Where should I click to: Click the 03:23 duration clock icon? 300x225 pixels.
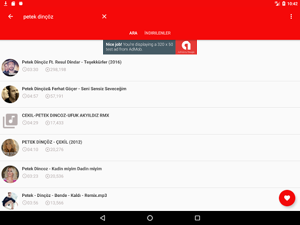pos(25,176)
